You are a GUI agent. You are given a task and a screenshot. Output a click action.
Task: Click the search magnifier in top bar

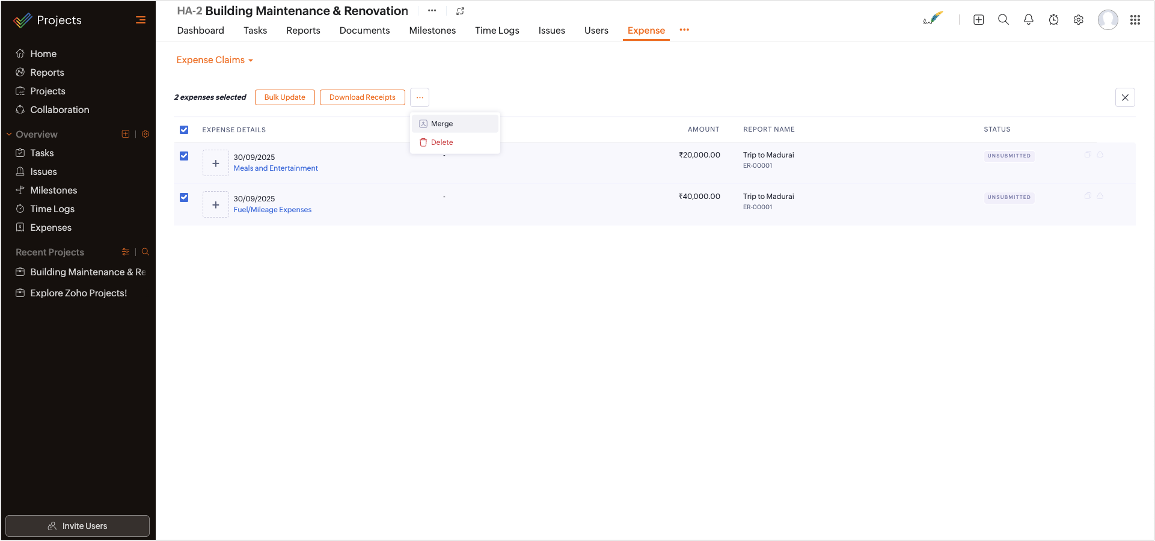tap(1003, 20)
